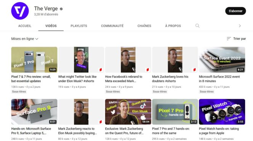253x141 pixels.
Task: Play the Pixel 7 Pro hands-on thumbnail
Action: (175, 112)
